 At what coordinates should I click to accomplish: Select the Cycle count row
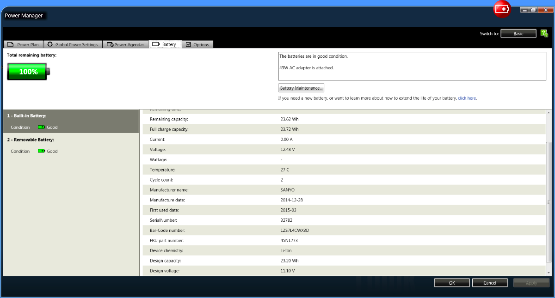click(x=342, y=180)
